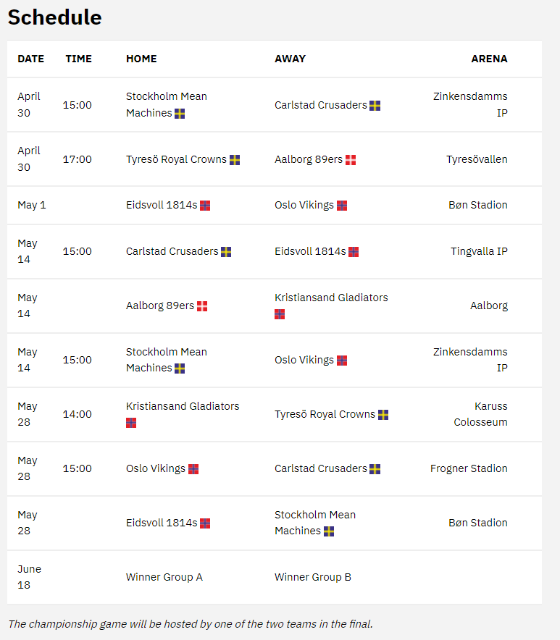The height and width of the screenshot is (640, 560).
Task: Click Norwegian flag beside Eidsvoll 1814s, May 1
Action: click(205, 206)
